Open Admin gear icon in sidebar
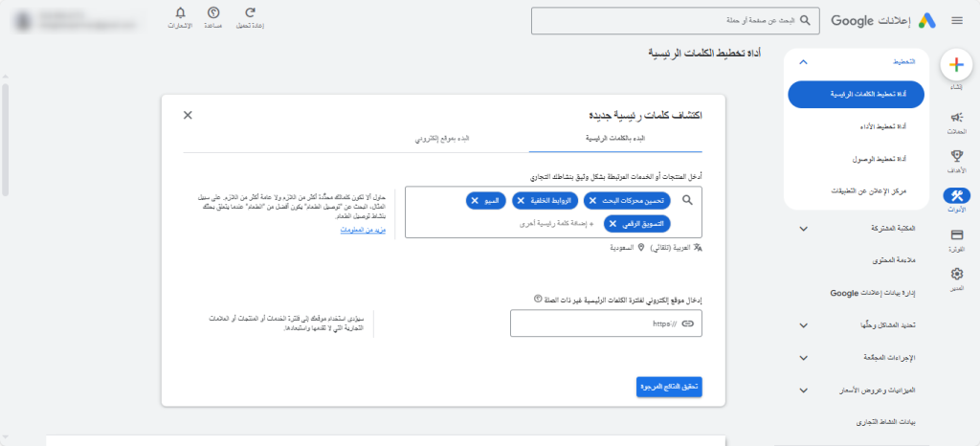 (x=955, y=274)
